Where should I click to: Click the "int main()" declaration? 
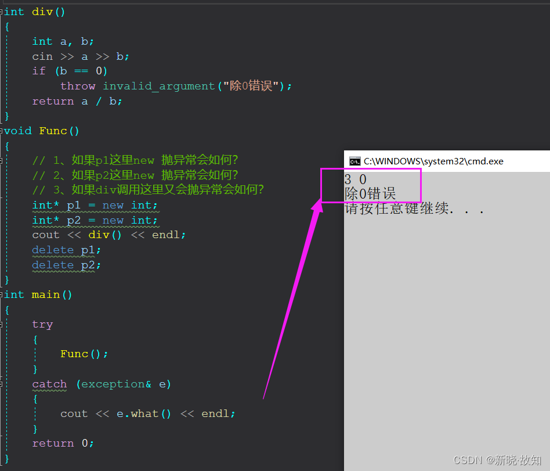(x=38, y=294)
